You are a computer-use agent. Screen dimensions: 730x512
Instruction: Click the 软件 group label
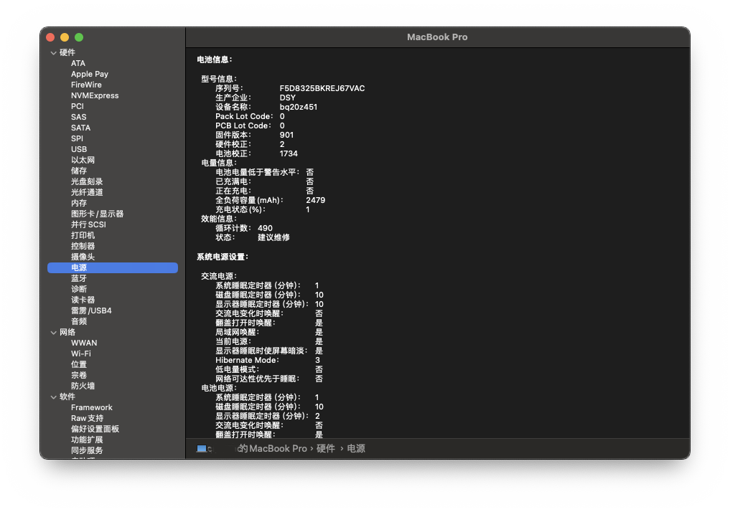(x=67, y=397)
